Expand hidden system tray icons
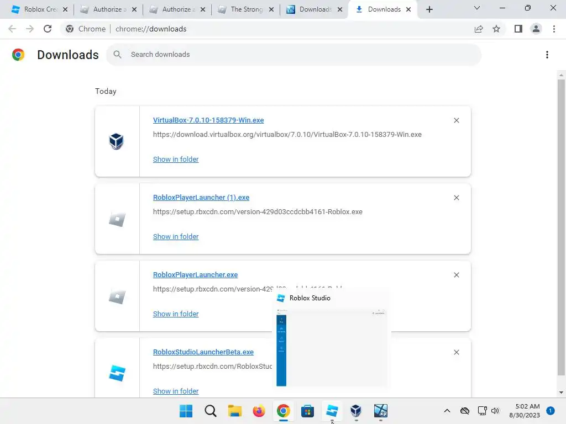This screenshot has width=566, height=424. (447, 411)
